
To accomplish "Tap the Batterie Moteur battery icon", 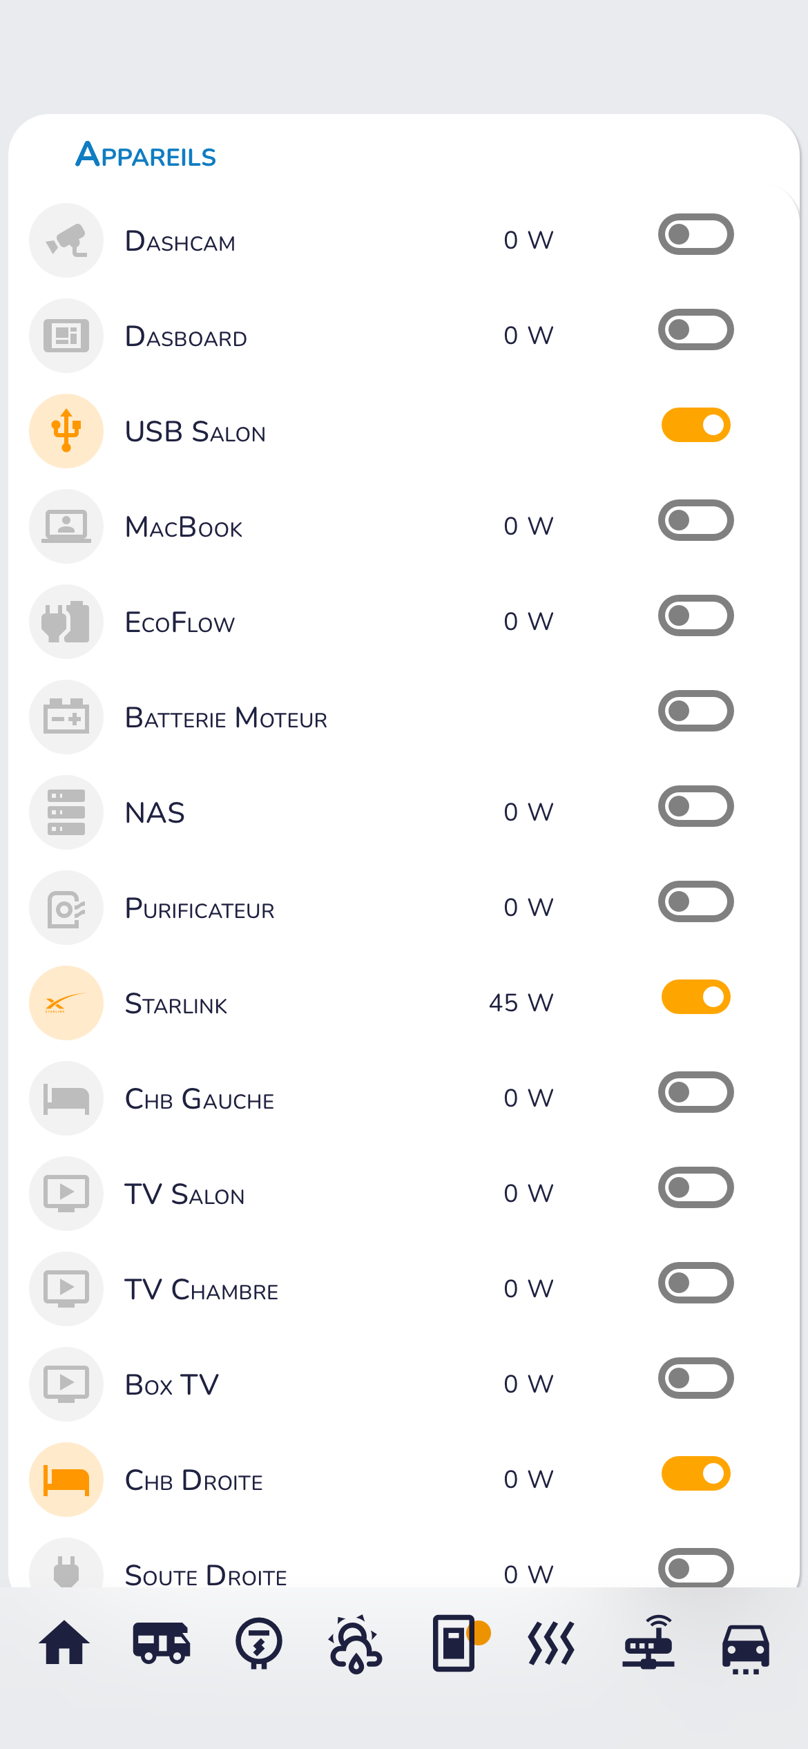I will pyautogui.click(x=66, y=717).
